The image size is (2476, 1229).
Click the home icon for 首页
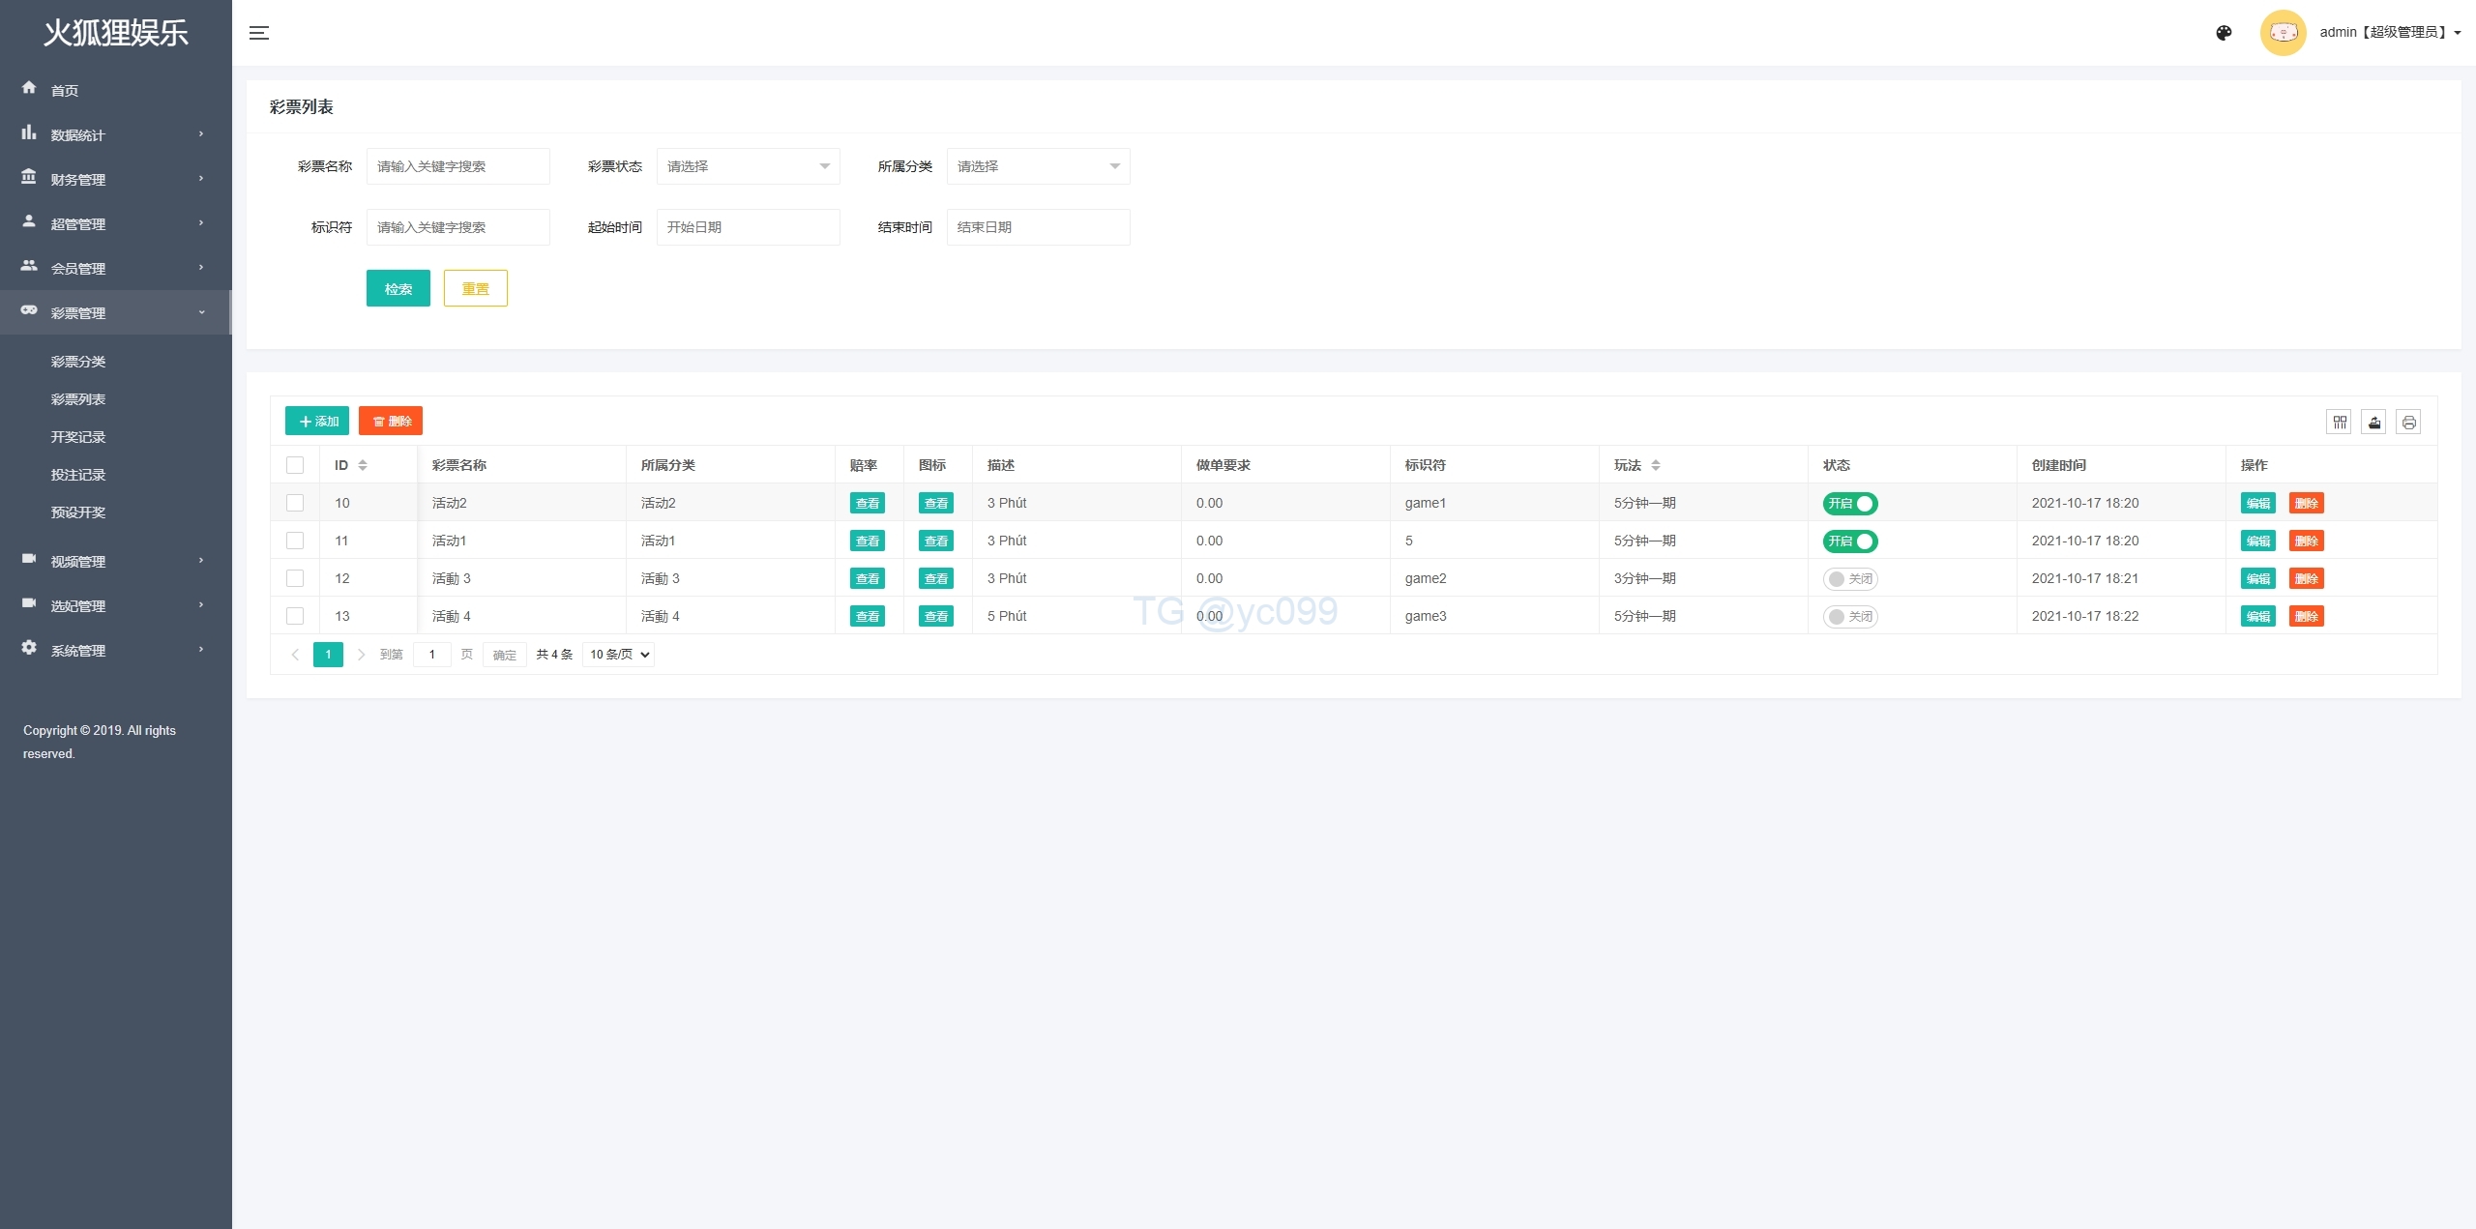point(29,88)
